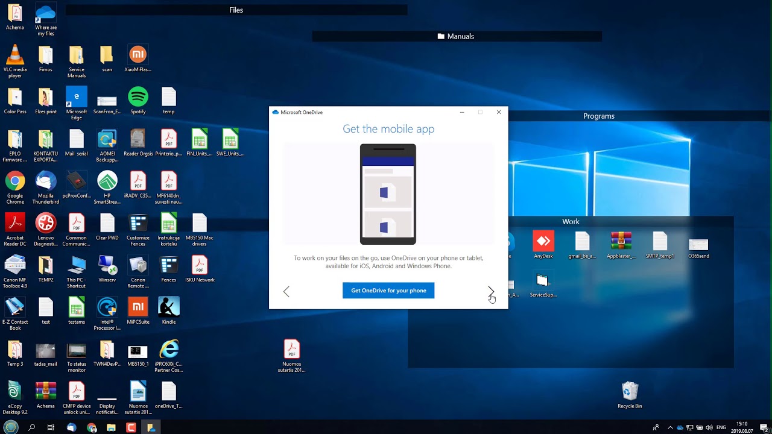
Task: Select the AOMEI Backupper desktop icon
Action: pos(107,146)
